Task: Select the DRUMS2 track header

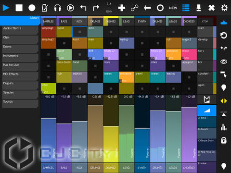Action: click(111, 21)
